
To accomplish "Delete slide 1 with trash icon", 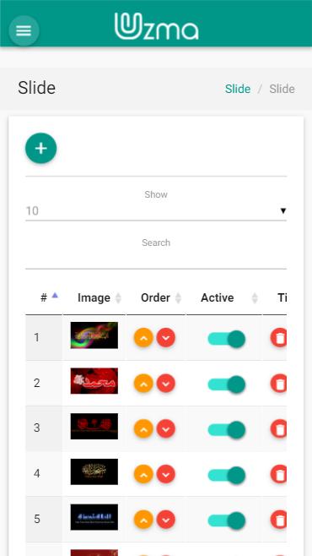I will point(279,338).
